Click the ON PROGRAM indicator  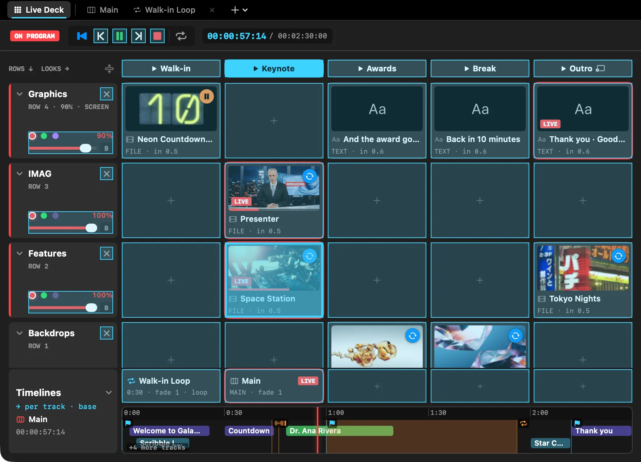point(35,36)
